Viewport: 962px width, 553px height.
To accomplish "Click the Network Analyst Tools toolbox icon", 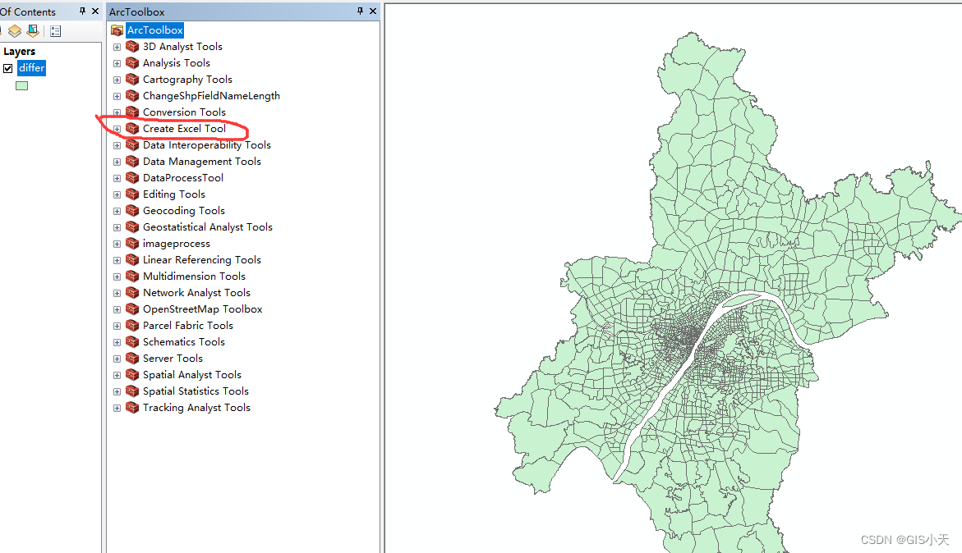I will (132, 292).
